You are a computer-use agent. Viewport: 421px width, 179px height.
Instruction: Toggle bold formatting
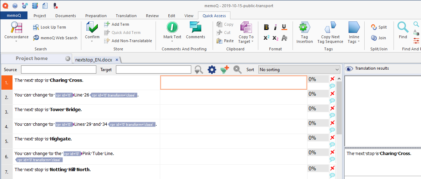tap(266, 28)
